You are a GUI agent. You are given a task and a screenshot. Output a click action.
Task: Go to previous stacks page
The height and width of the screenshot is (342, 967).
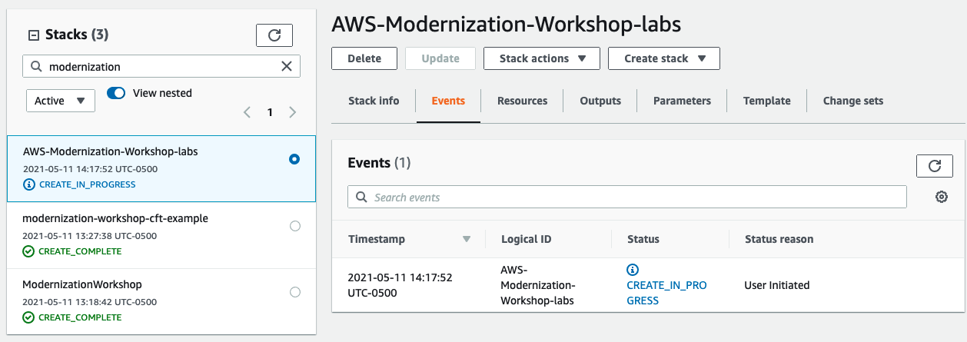(x=247, y=112)
